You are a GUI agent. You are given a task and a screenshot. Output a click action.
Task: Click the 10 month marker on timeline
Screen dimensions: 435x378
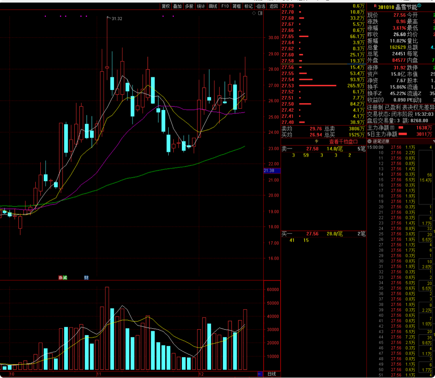(11, 374)
